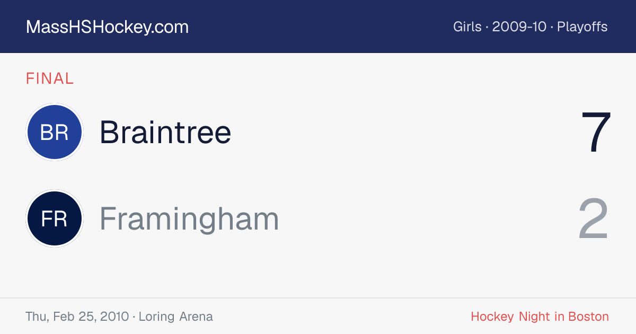
Task: Open the Hockey Night in Boston link
Action: [x=540, y=317]
